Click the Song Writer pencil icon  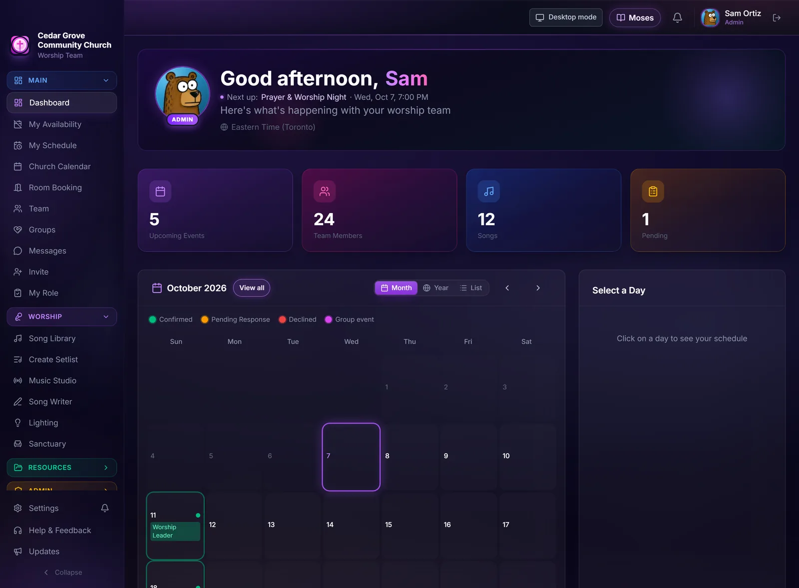pos(18,402)
